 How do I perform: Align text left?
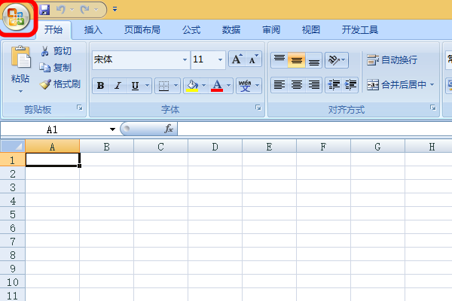click(x=279, y=85)
